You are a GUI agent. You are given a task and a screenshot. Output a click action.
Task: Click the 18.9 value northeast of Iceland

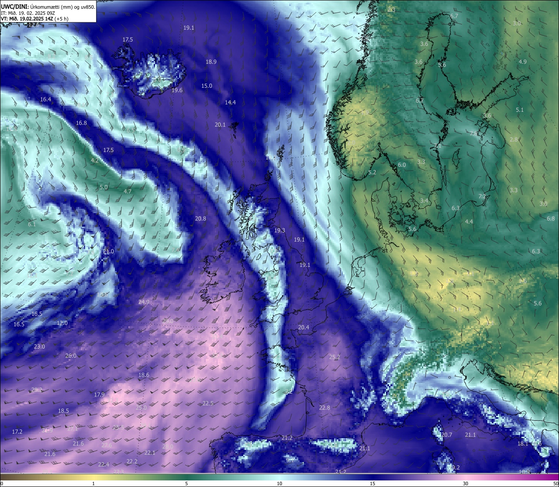(x=211, y=62)
